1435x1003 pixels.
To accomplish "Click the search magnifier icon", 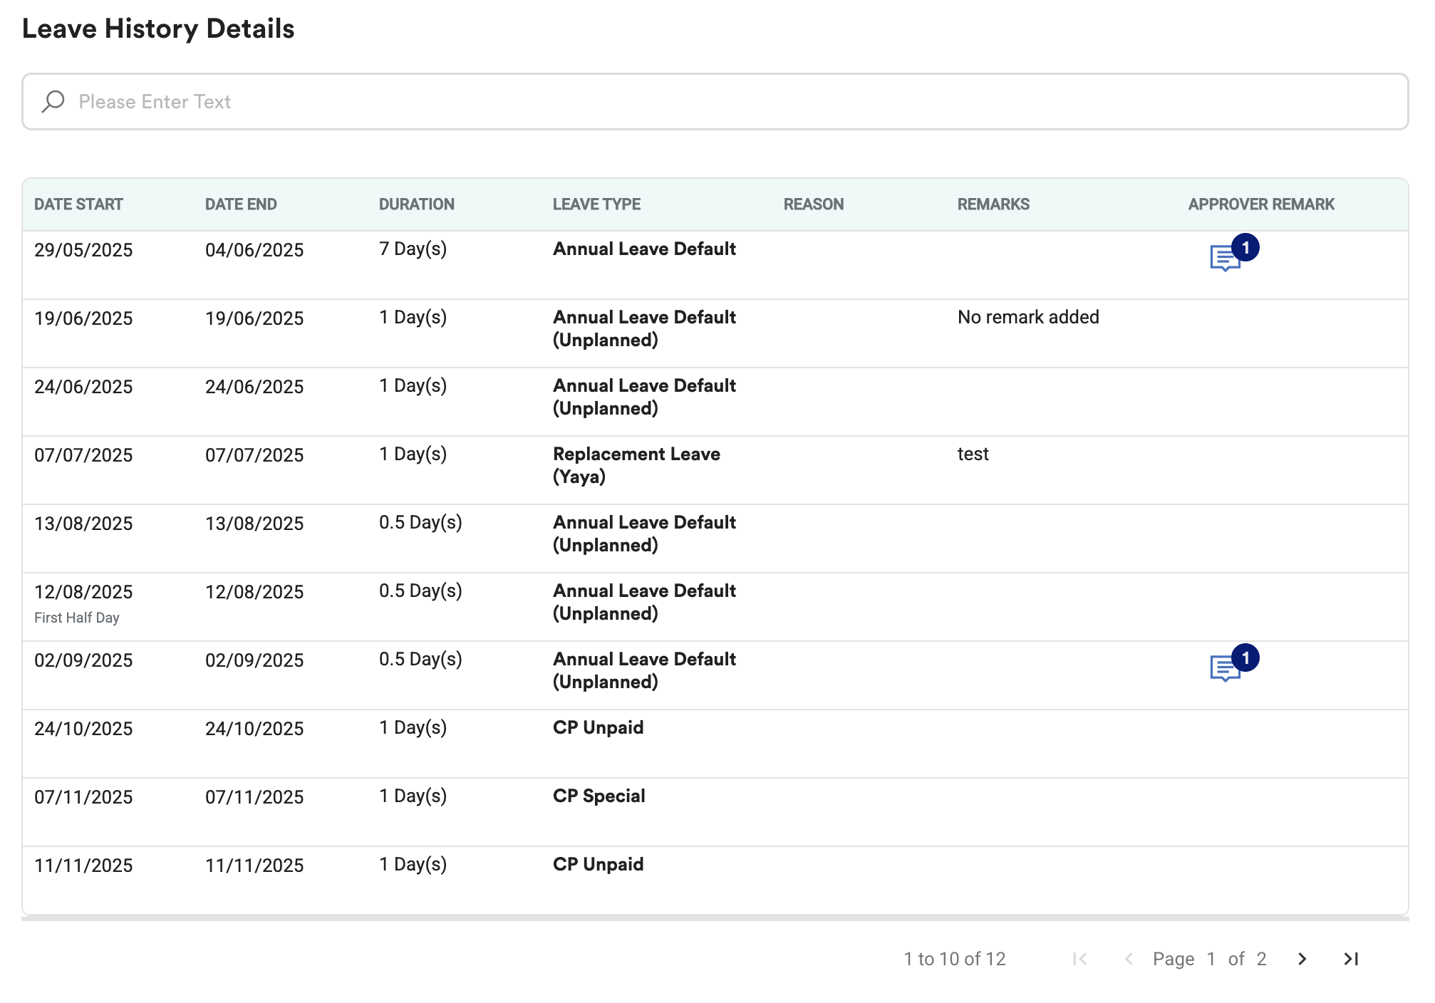I will click(x=53, y=101).
